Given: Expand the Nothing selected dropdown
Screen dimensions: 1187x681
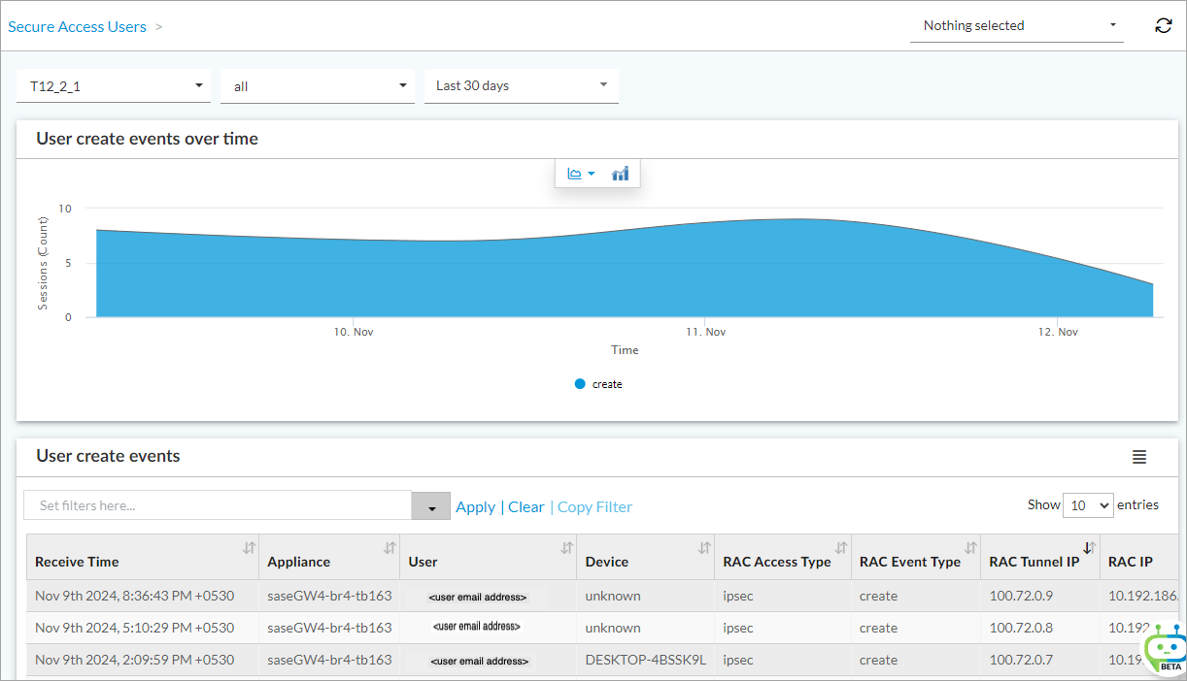Looking at the screenshot, I should tap(1016, 26).
